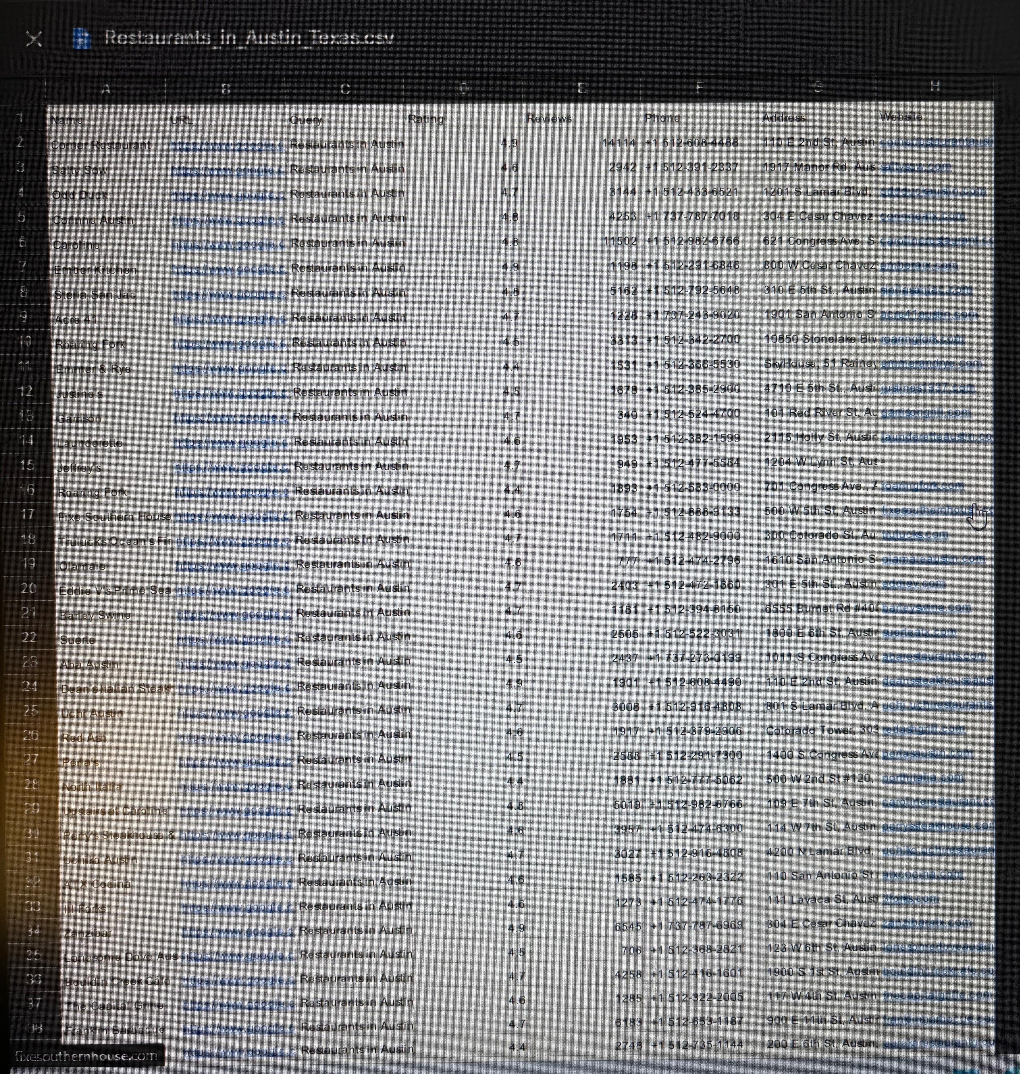This screenshot has width=1020, height=1074.
Task: Select the Franklin Barbecue name cell
Action: click(x=115, y=1030)
